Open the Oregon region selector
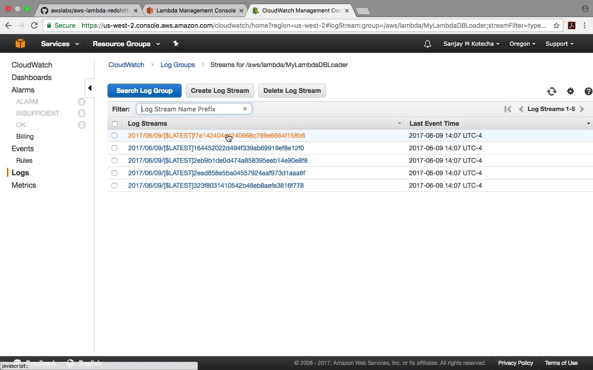The height and width of the screenshot is (370, 593). click(x=522, y=43)
